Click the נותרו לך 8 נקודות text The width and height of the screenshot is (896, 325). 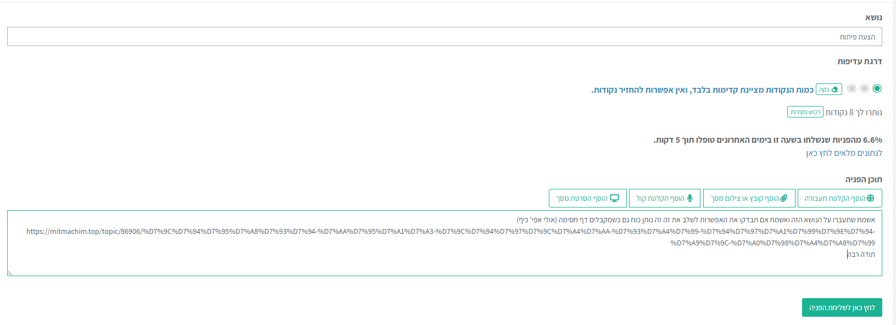click(x=854, y=113)
